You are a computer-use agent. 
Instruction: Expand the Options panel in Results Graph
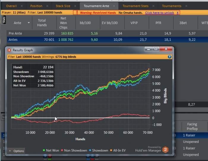16,151
